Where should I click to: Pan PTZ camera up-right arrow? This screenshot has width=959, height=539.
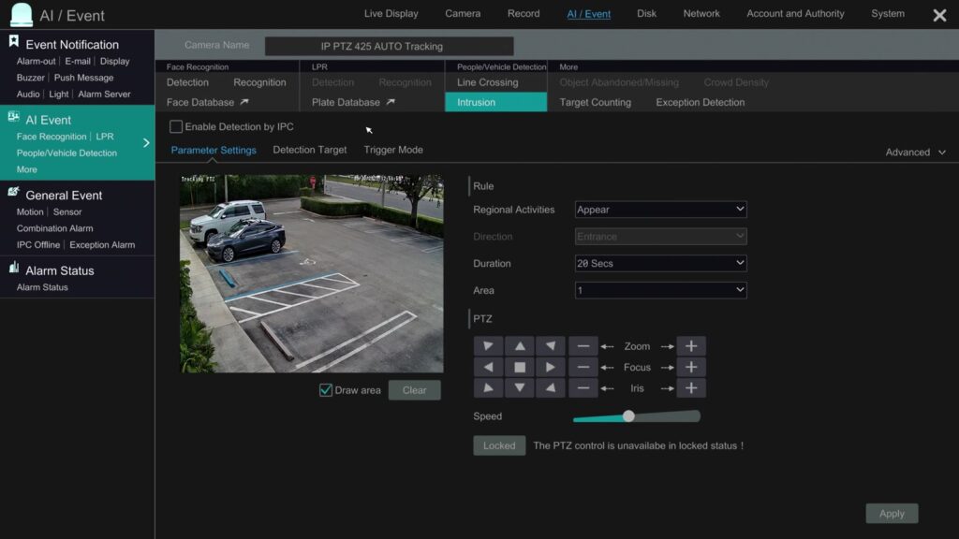click(x=551, y=346)
